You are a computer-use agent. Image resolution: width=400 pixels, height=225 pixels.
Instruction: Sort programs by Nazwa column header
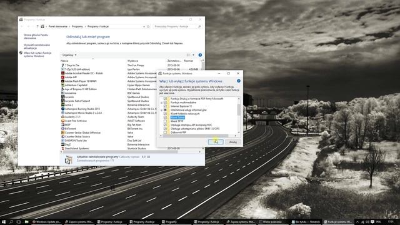pos(64,61)
